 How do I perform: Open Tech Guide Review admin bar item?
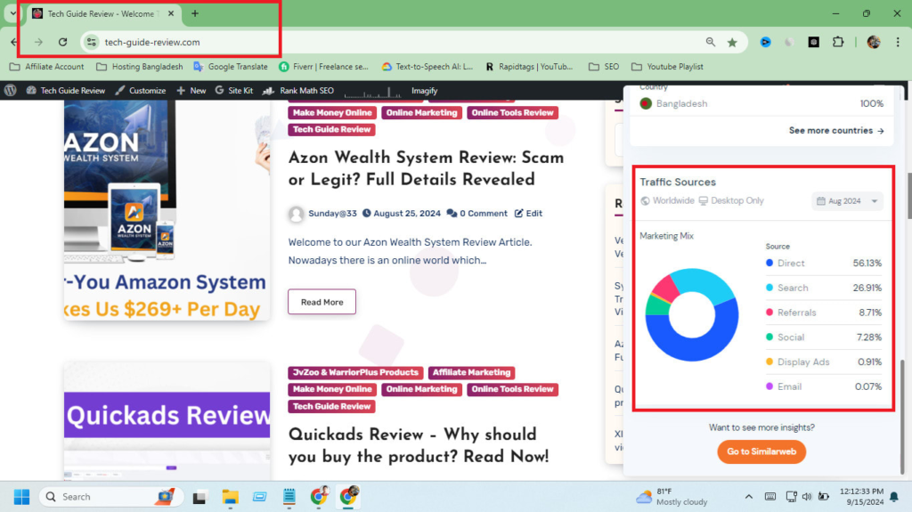pyautogui.click(x=65, y=90)
